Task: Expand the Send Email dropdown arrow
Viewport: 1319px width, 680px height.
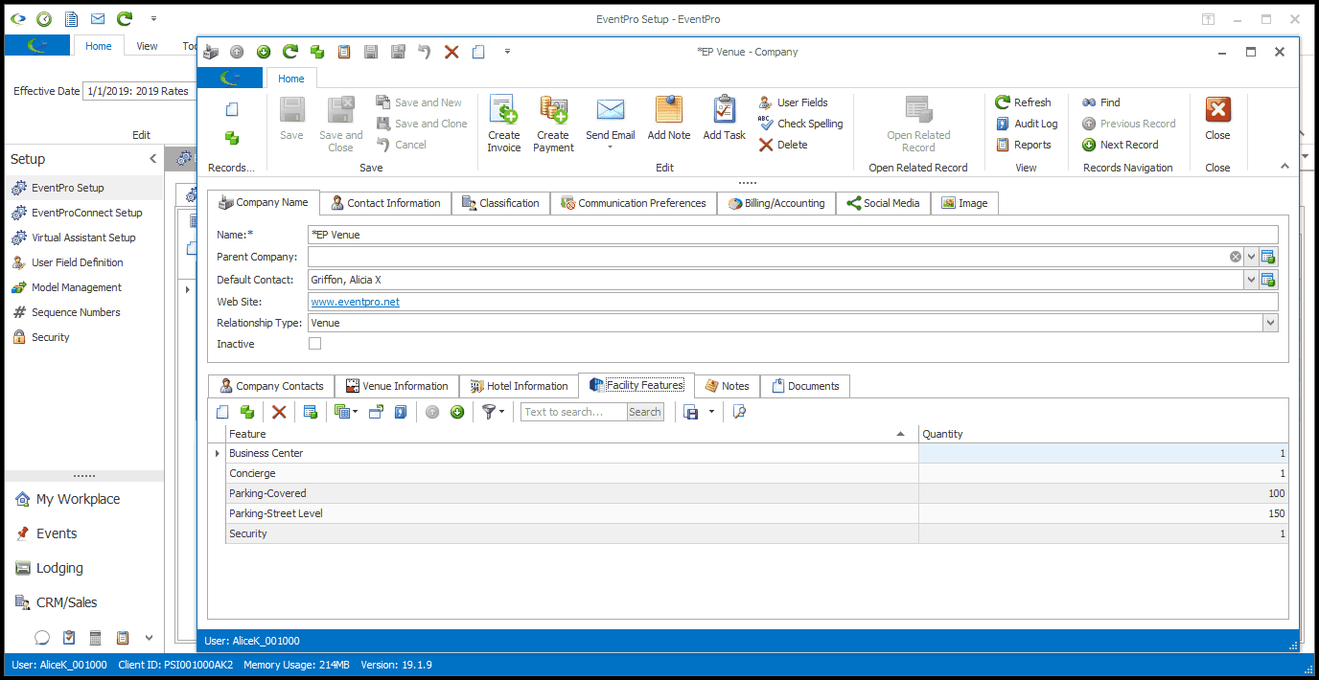Action: point(610,147)
